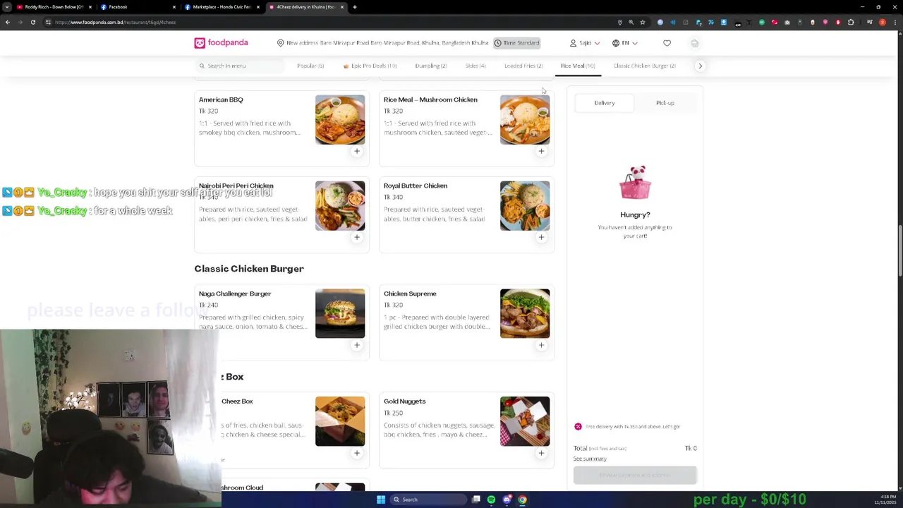Image resolution: width=903 pixels, height=508 pixels.
Task: Open the Cheez Box food photo
Action: (340, 421)
